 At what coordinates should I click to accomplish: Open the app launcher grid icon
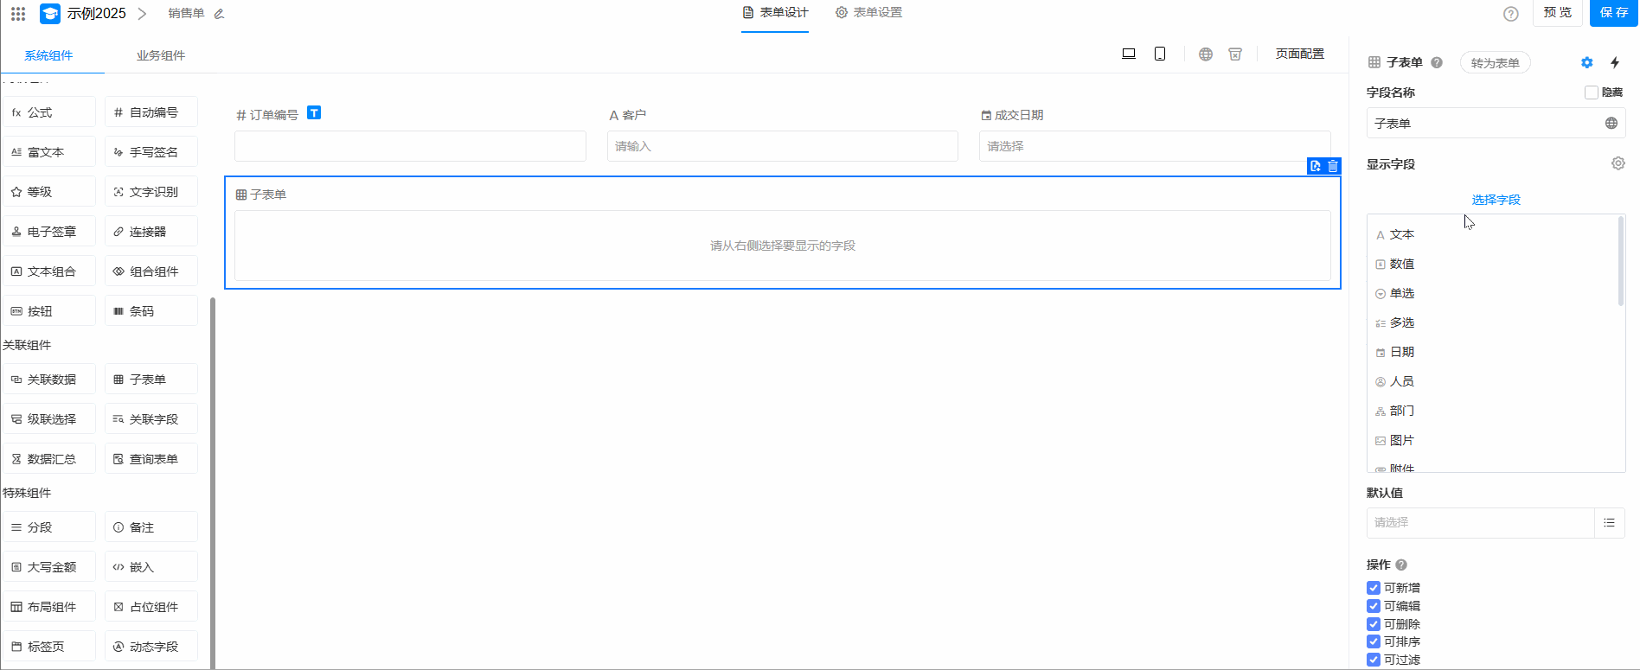coord(18,14)
